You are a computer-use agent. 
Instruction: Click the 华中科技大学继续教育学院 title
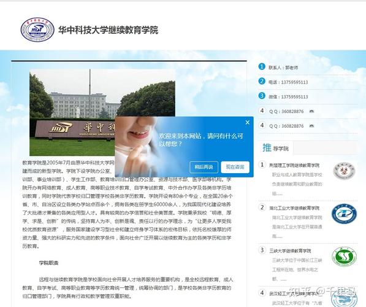pos(108,30)
